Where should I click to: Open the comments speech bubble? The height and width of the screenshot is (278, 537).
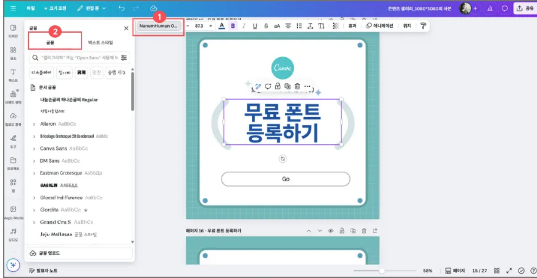click(x=504, y=9)
